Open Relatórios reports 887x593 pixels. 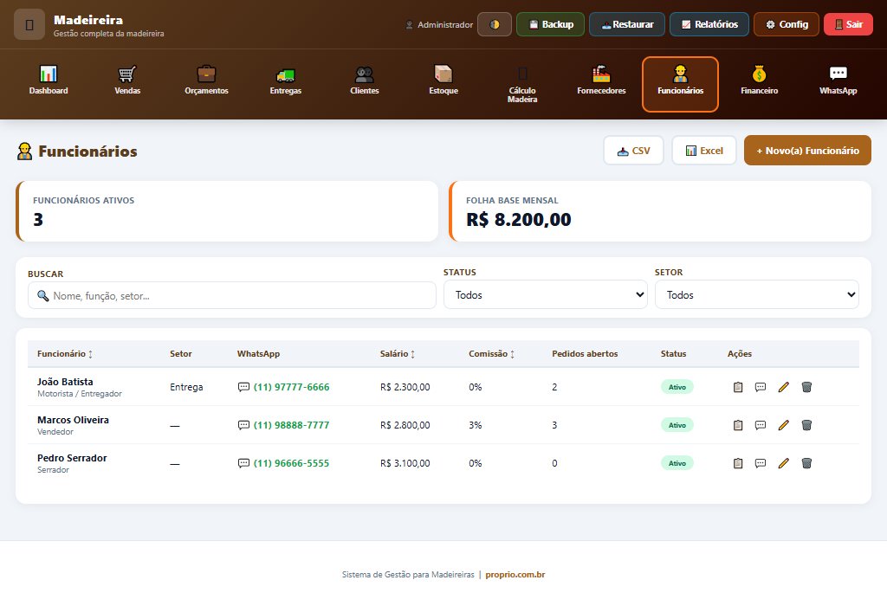pyautogui.click(x=709, y=24)
